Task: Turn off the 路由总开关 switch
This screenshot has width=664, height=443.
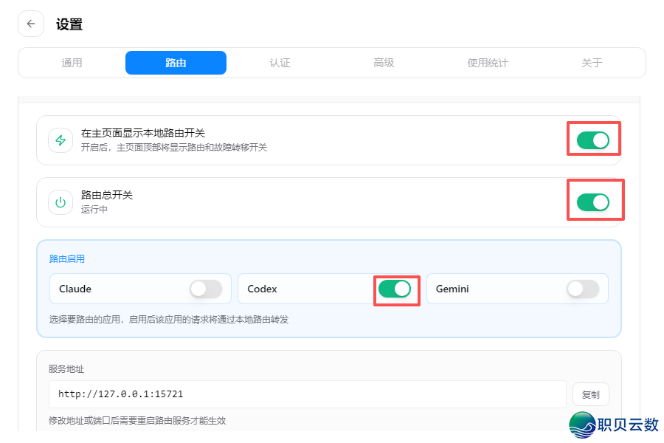Action: (x=593, y=202)
